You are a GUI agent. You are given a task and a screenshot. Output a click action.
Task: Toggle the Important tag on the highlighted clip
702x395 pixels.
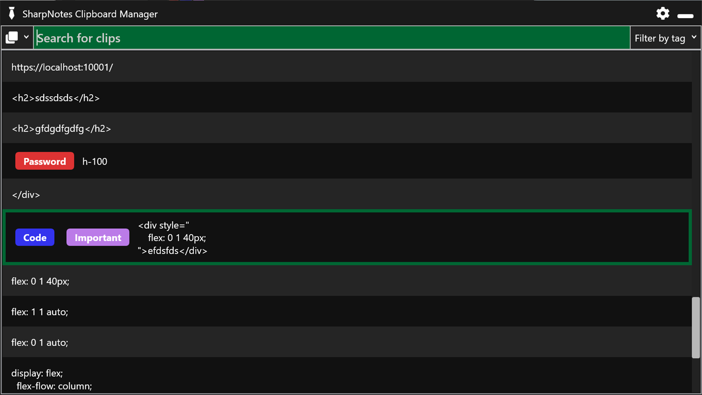coord(98,237)
